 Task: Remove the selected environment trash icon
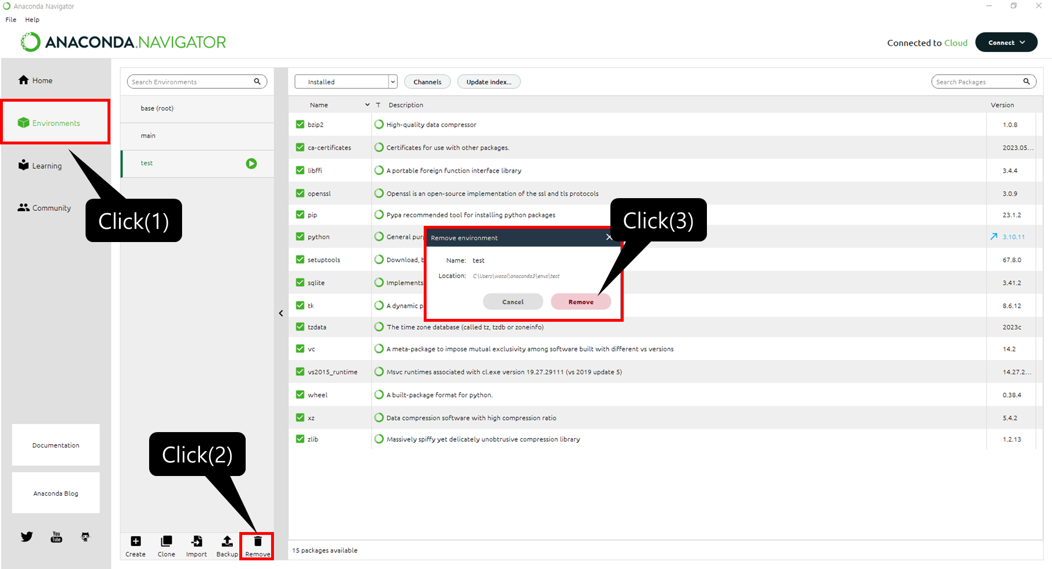click(258, 541)
